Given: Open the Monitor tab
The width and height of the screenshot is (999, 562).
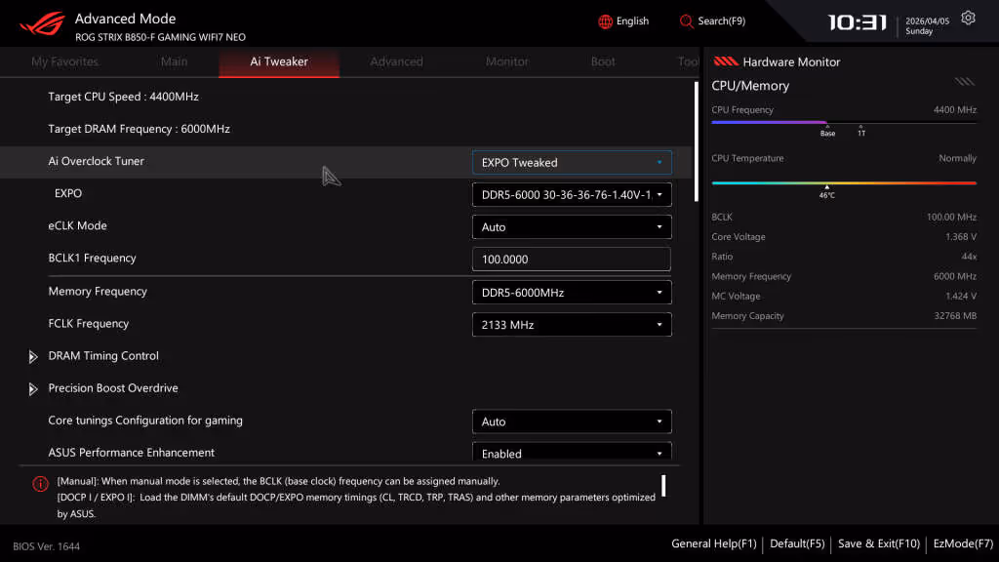Looking at the screenshot, I should click(506, 60).
